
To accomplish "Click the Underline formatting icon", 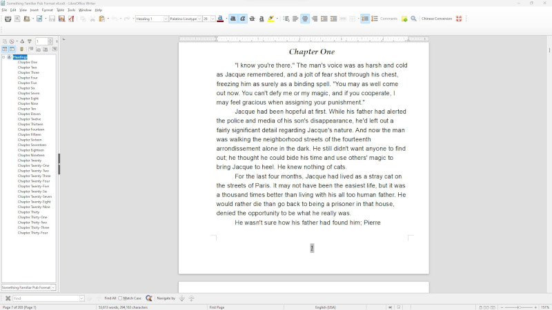I will 262,19.
